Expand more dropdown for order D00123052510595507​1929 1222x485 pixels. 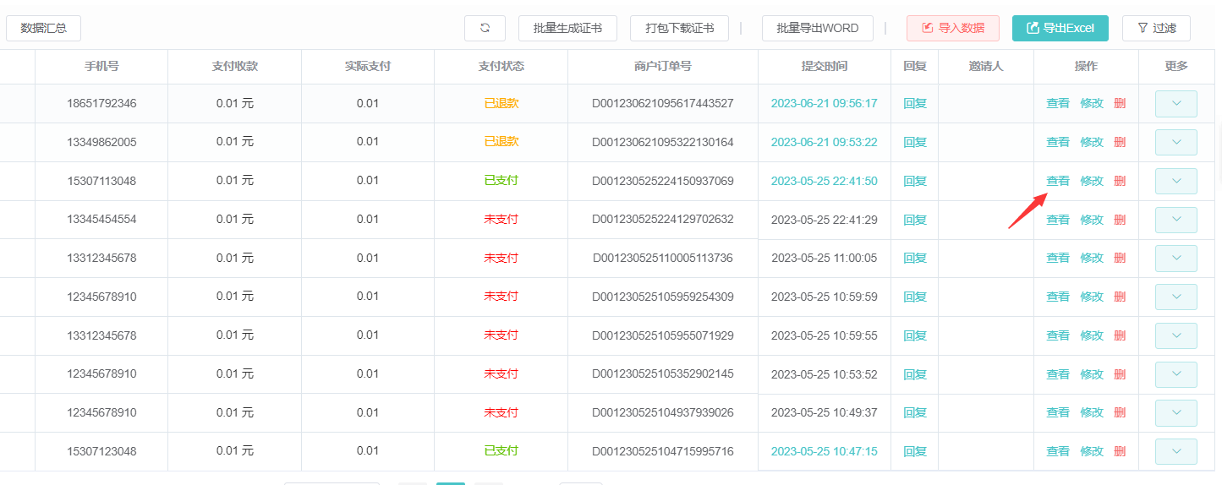click(1176, 335)
